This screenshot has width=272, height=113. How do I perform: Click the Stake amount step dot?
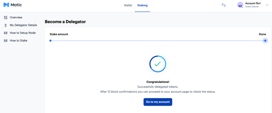(50, 41)
